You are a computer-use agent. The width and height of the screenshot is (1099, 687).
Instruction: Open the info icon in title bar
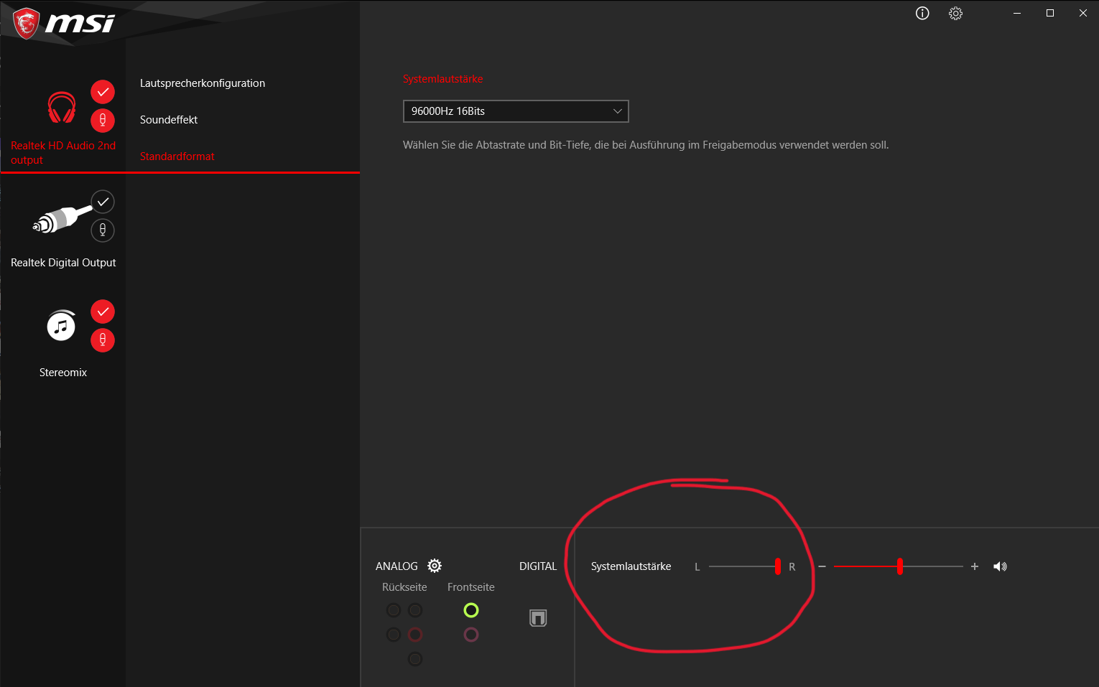tap(922, 13)
